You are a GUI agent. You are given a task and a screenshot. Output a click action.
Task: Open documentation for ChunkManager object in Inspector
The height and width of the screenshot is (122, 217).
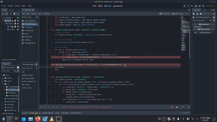click(x=214, y=17)
